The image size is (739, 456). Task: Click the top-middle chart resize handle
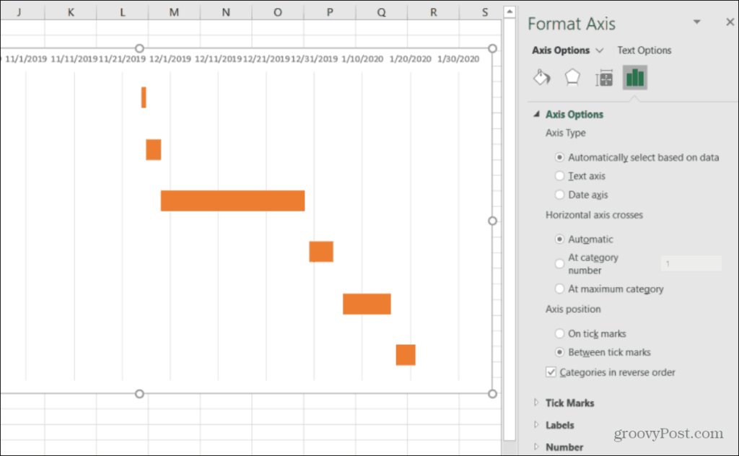point(139,48)
